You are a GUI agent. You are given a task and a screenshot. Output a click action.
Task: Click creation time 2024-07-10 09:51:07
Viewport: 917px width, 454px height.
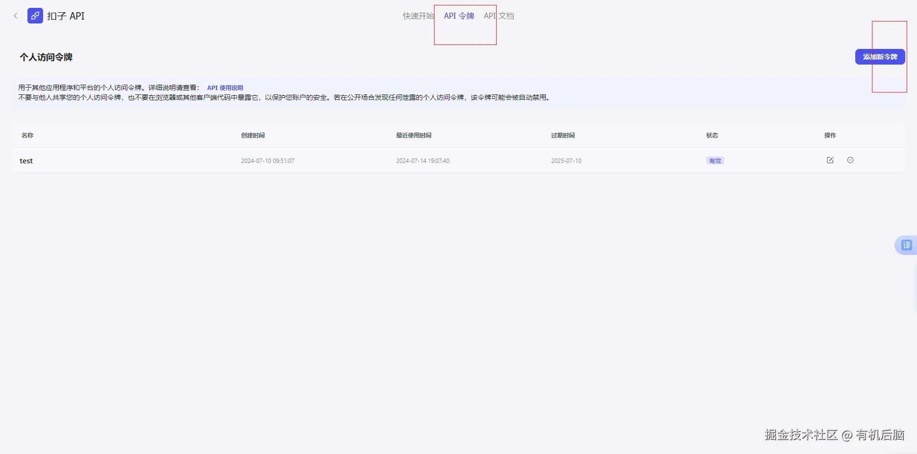tap(267, 161)
